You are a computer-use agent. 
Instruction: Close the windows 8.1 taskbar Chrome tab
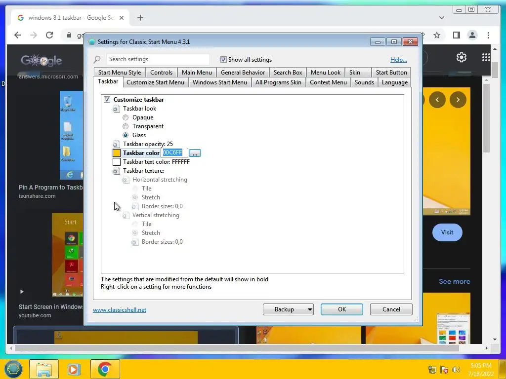click(122, 18)
